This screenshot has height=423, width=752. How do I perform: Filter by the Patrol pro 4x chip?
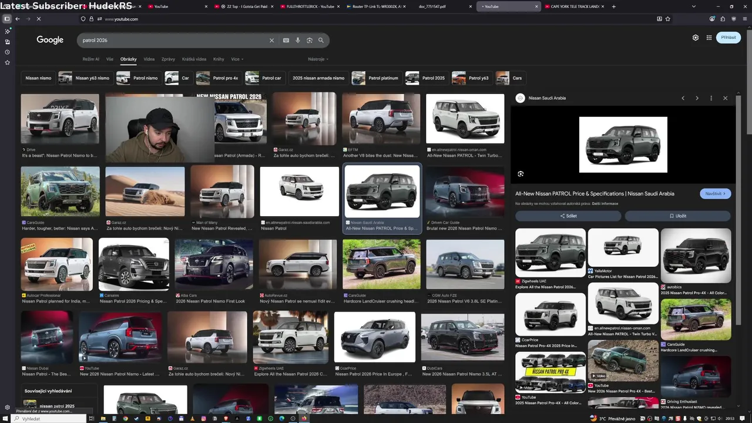(x=219, y=78)
